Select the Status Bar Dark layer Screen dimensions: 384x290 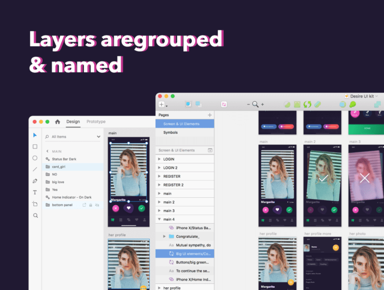[x=73, y=159]
